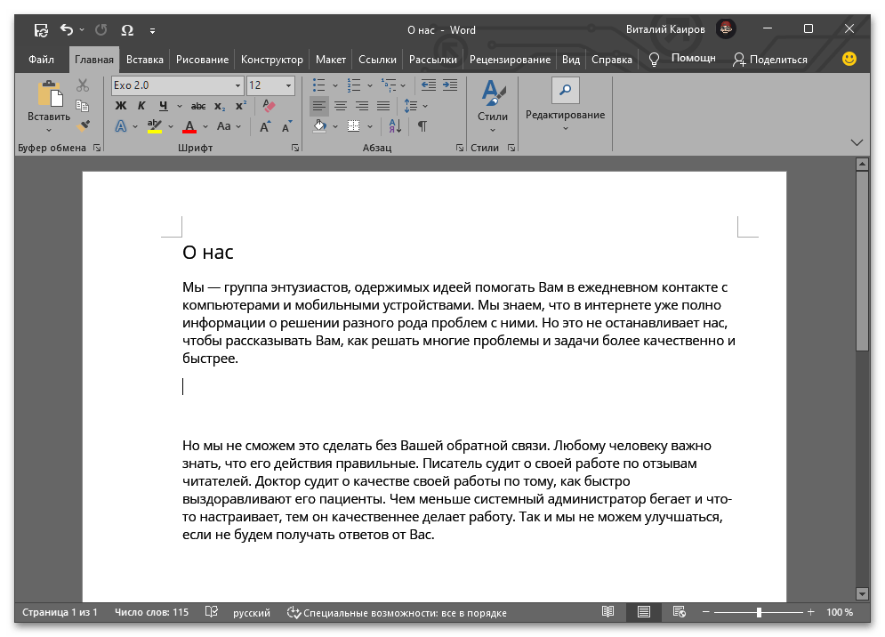The height and width of the screenshot is (637, 885).
Task: Open font color dropdown arrow
Action: tap(205, 126)
